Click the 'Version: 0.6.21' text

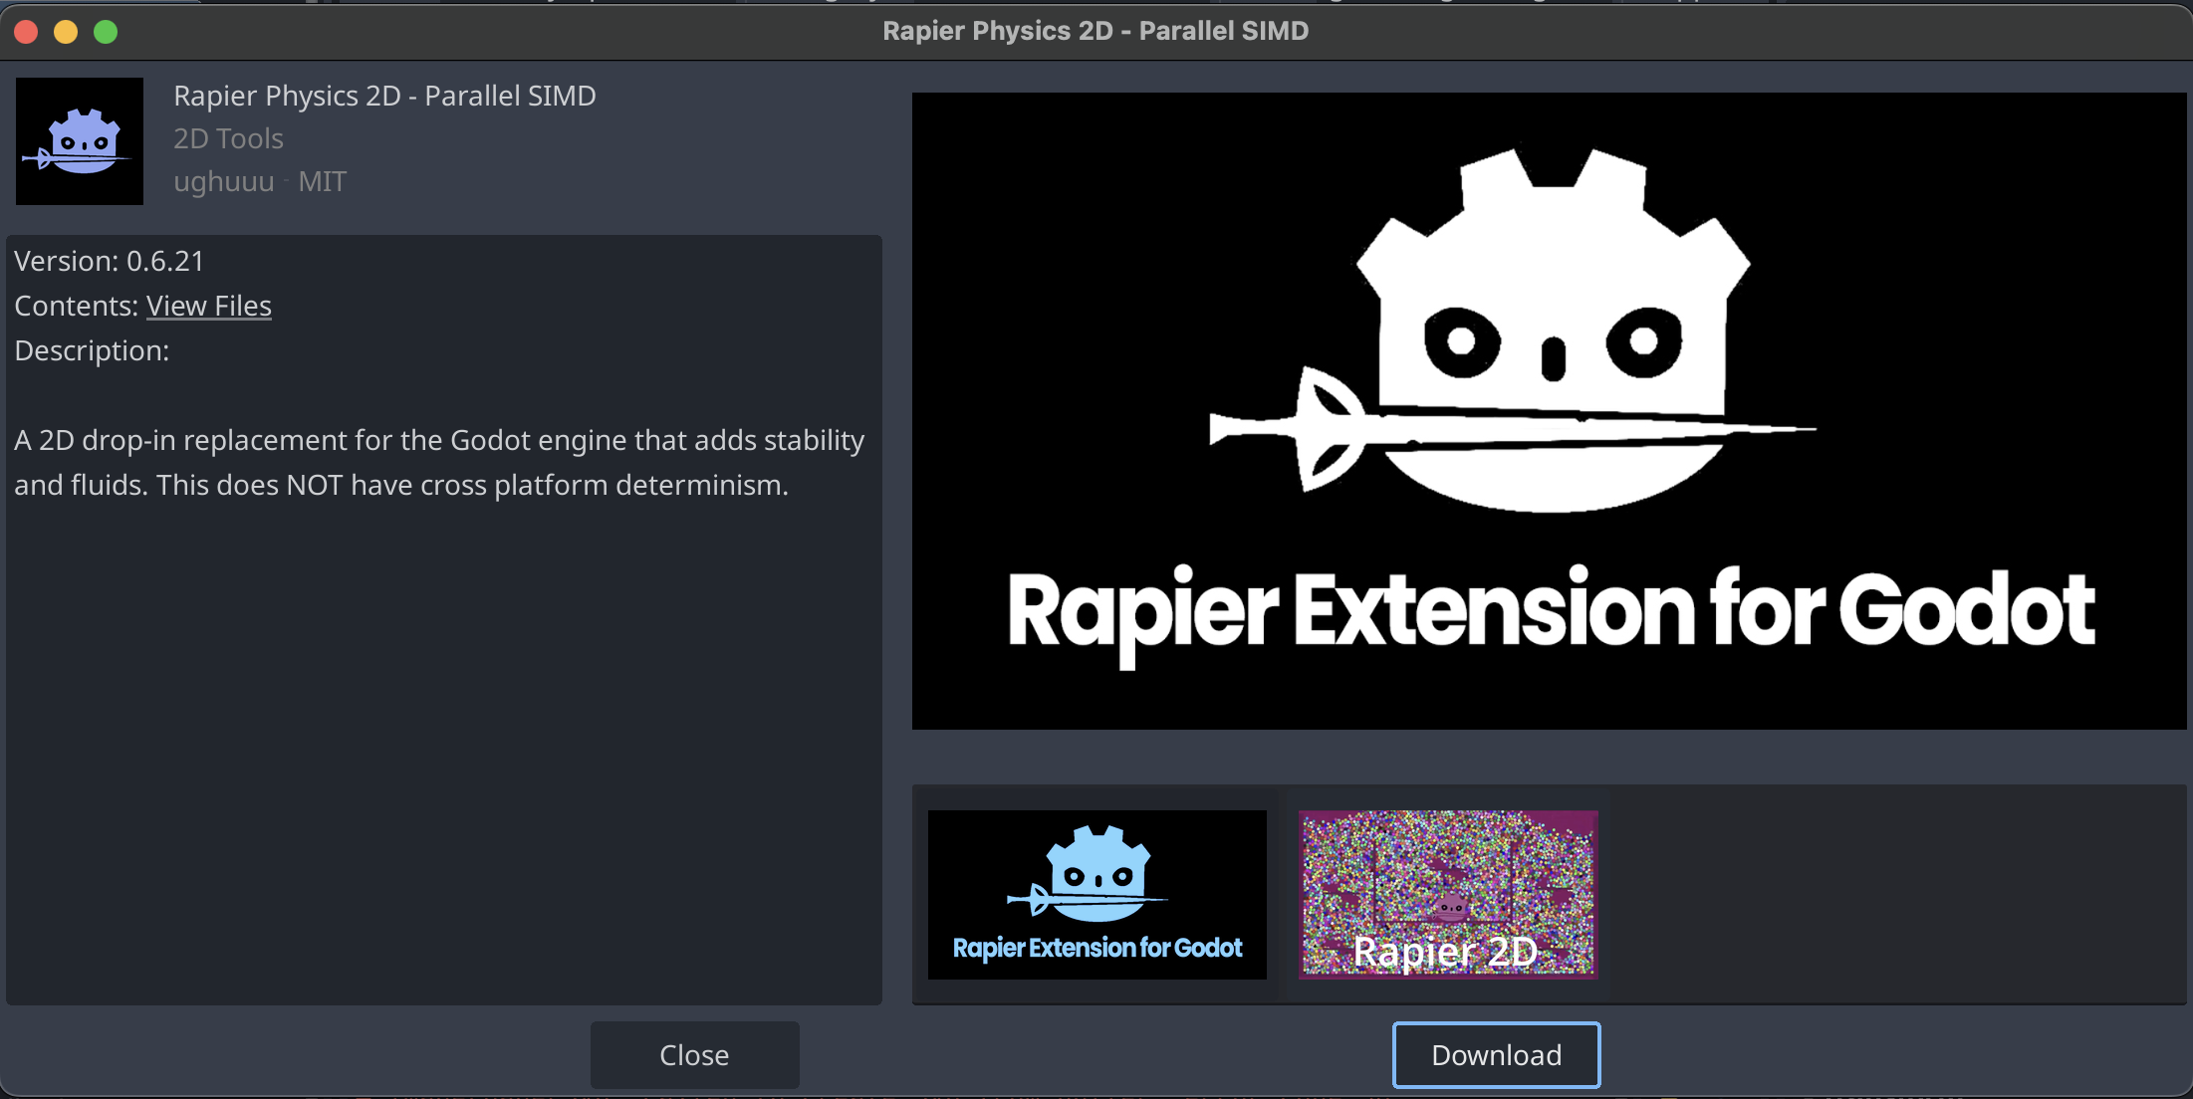pyautogui.click(x=109, y=261)
